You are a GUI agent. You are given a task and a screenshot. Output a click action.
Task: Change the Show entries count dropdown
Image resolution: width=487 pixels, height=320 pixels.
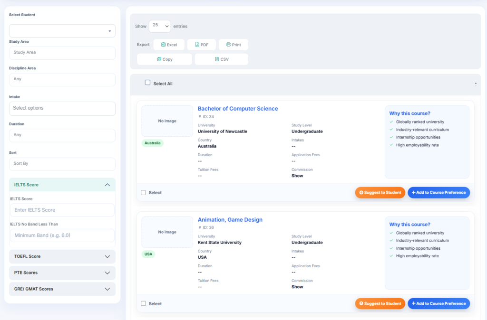(x=160, y=26)
